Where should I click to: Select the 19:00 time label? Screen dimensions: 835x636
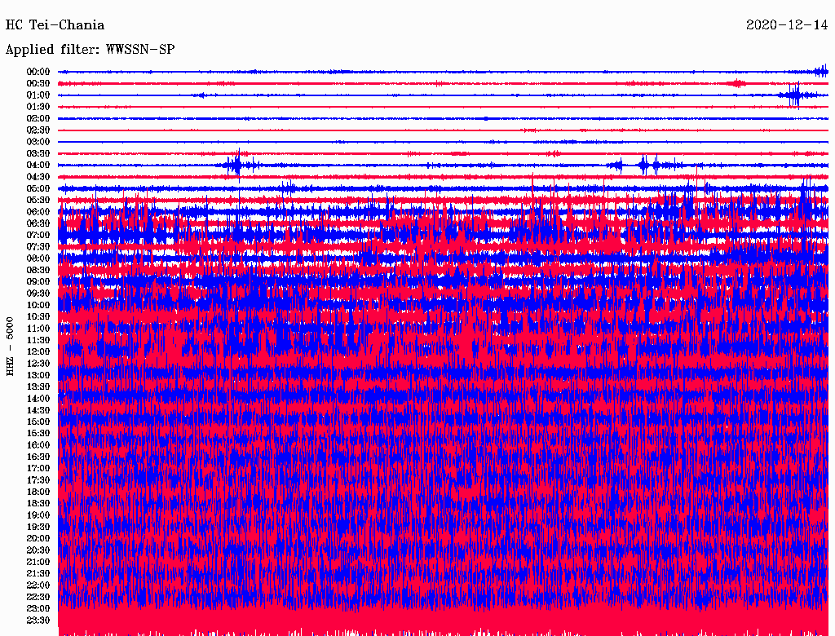pos(38,515)
